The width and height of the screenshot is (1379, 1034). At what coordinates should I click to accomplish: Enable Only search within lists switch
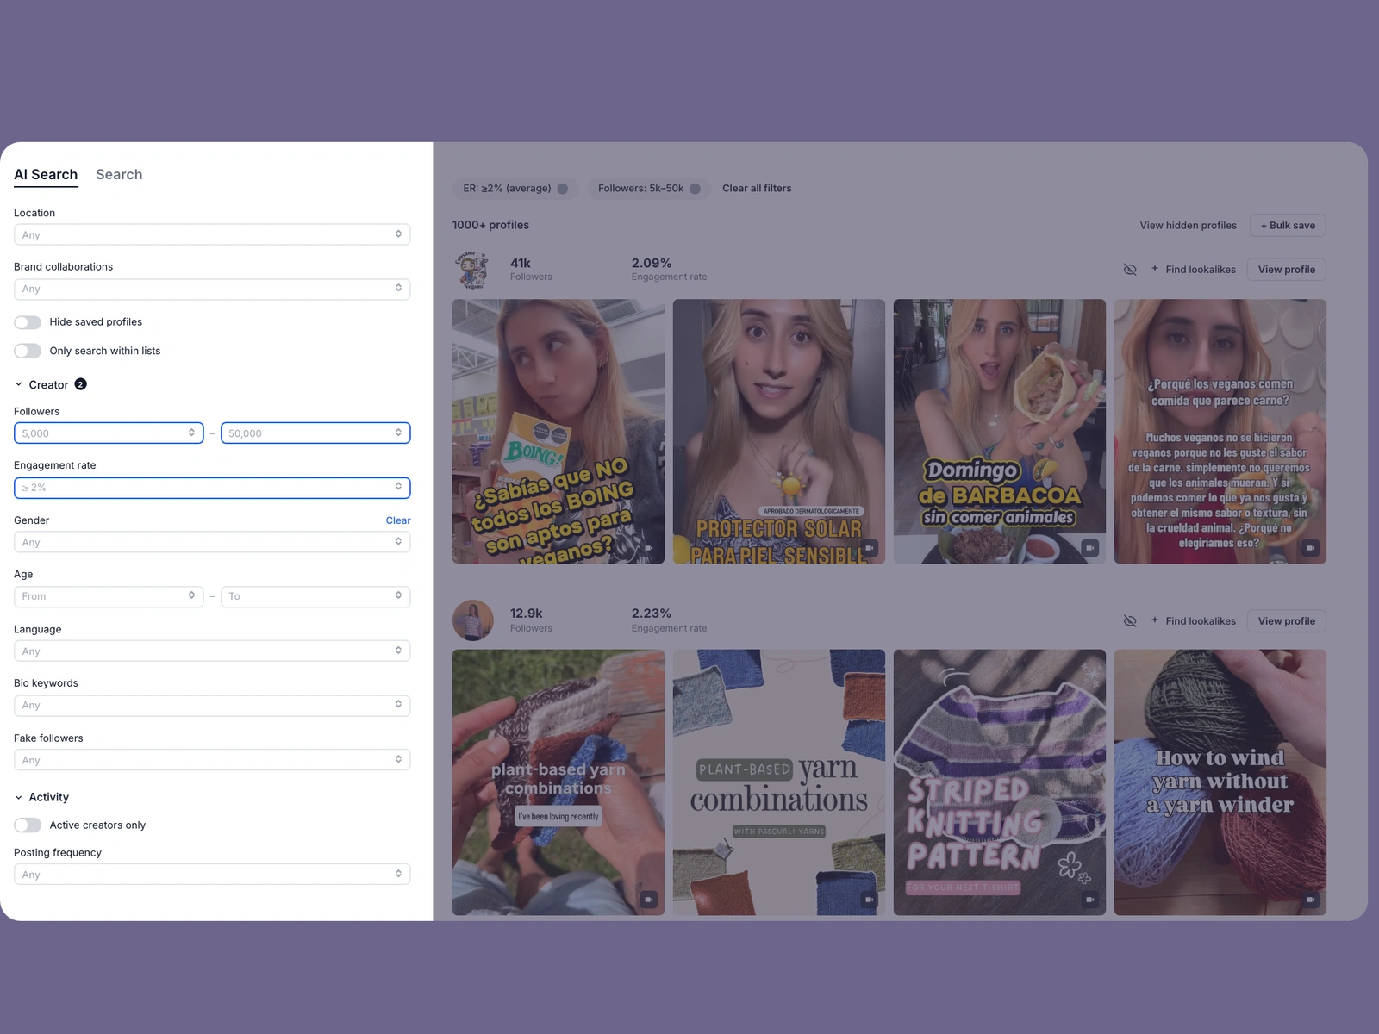[x=28, y=351]
